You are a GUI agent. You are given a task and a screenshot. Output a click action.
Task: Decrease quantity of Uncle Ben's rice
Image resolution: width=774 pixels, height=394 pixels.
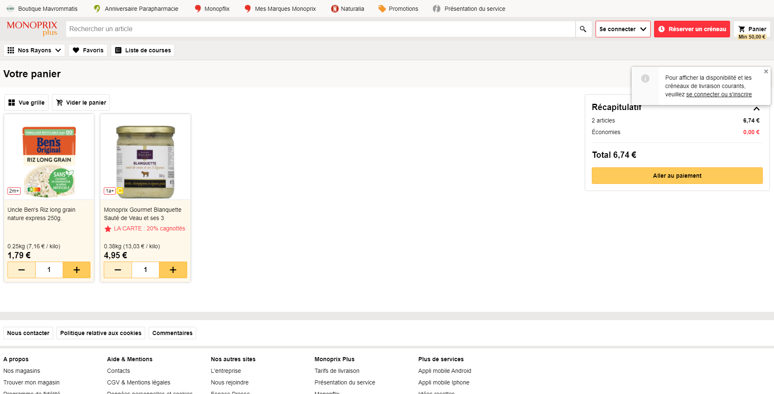point(22,270)
